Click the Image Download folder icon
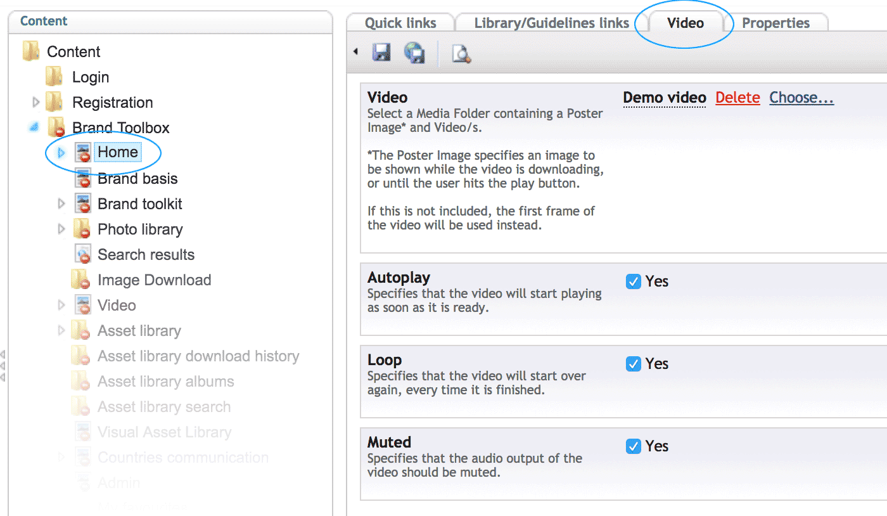This screenshot has height=516, width=887. click(80, 280)
